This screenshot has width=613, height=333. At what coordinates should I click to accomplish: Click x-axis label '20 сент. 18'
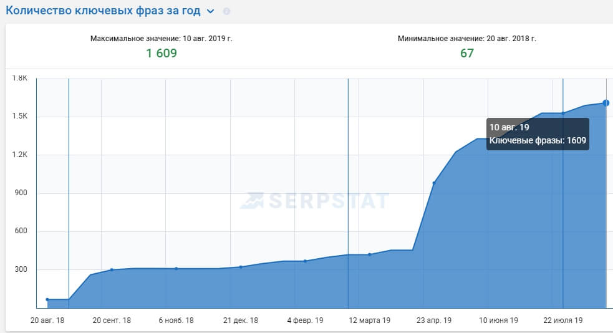[112, 320]
